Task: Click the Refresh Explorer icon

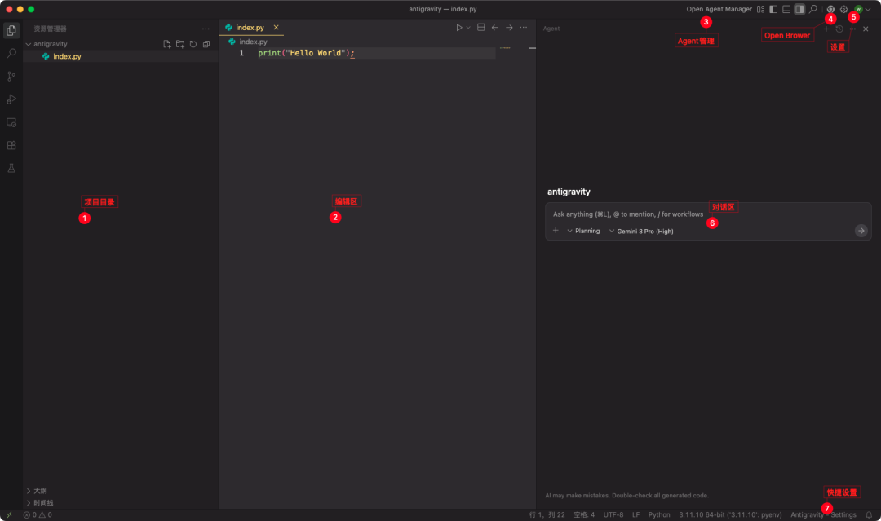Action: tap(193, 44)
